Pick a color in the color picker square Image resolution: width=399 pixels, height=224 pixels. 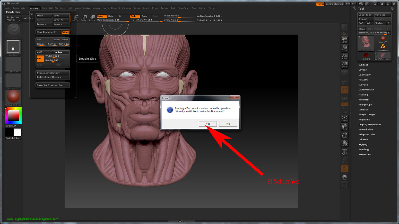[x=13, y=116]
